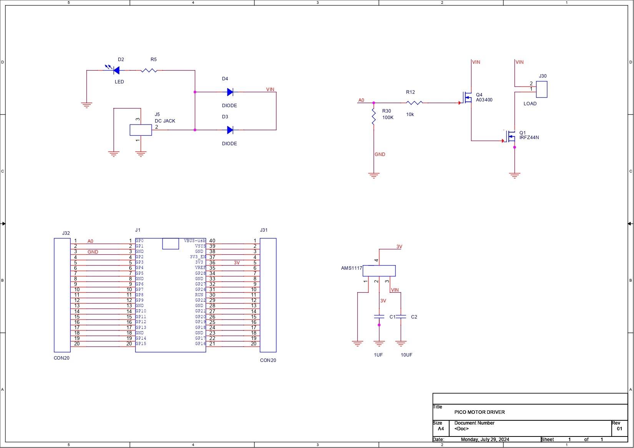The width and height of the screenshot is (634, 448).
Task: Click the Q4 MOSFET symbol
Action: (x=466, y=97)
